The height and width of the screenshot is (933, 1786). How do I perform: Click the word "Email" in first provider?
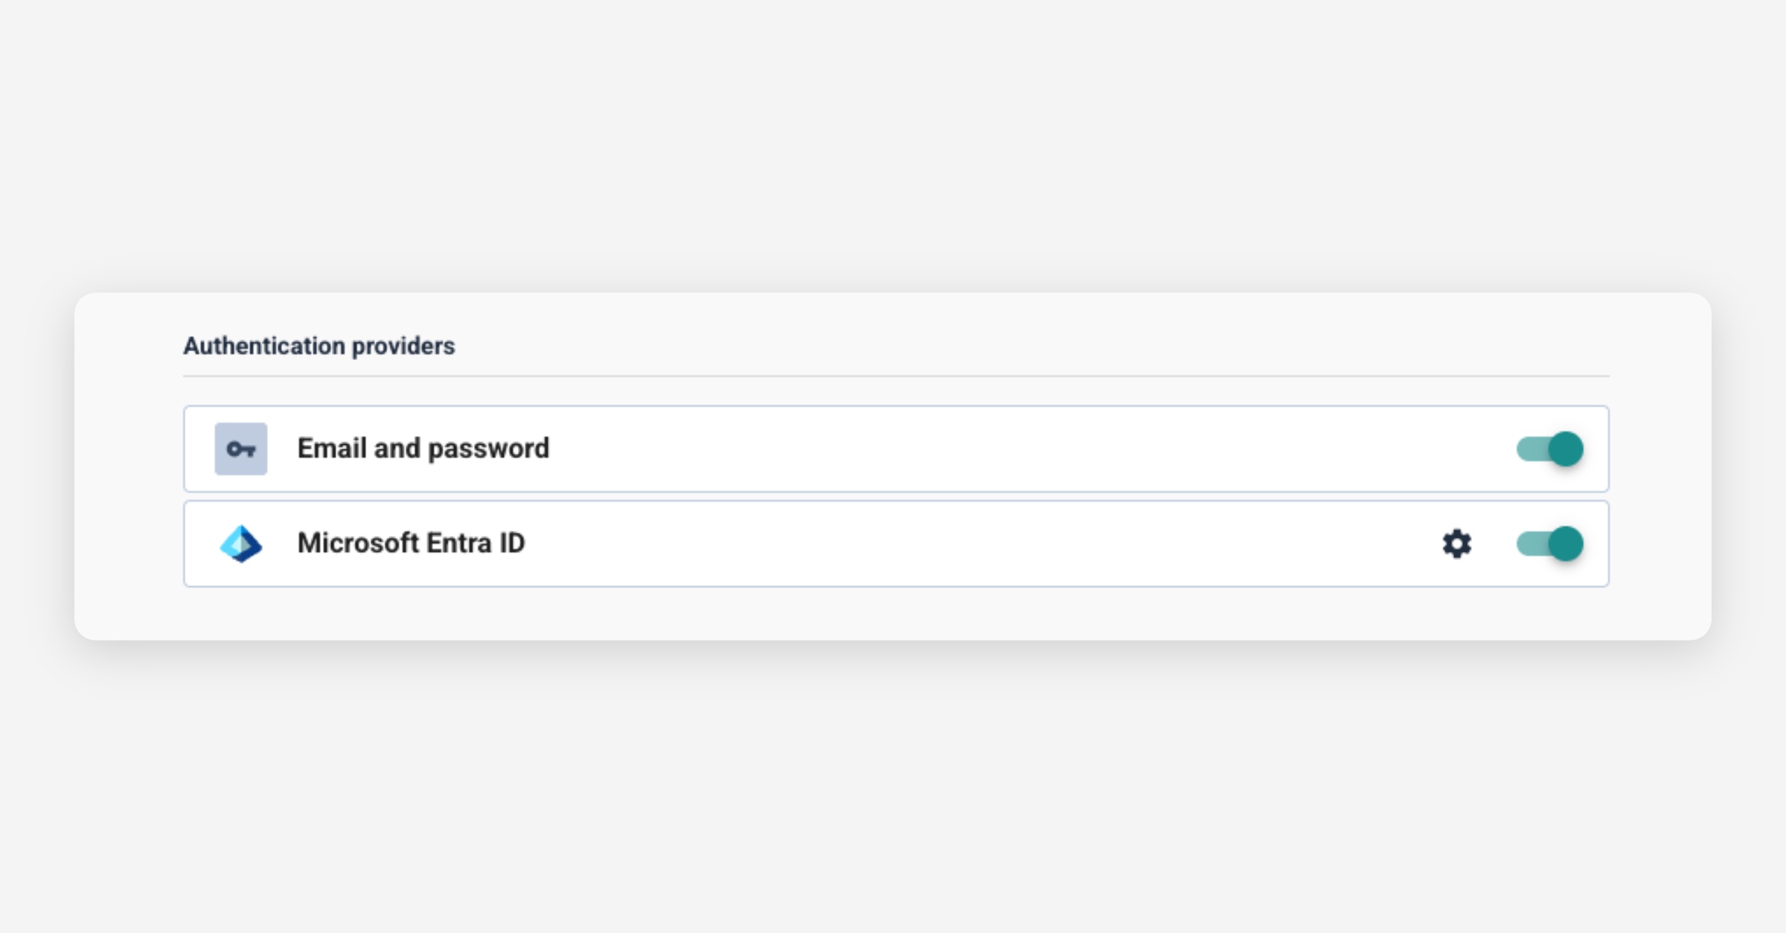click(x=332, y=449)
